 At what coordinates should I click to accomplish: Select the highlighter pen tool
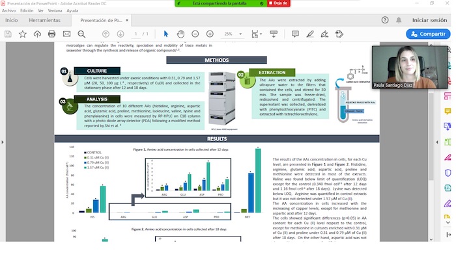click(310, 34)
